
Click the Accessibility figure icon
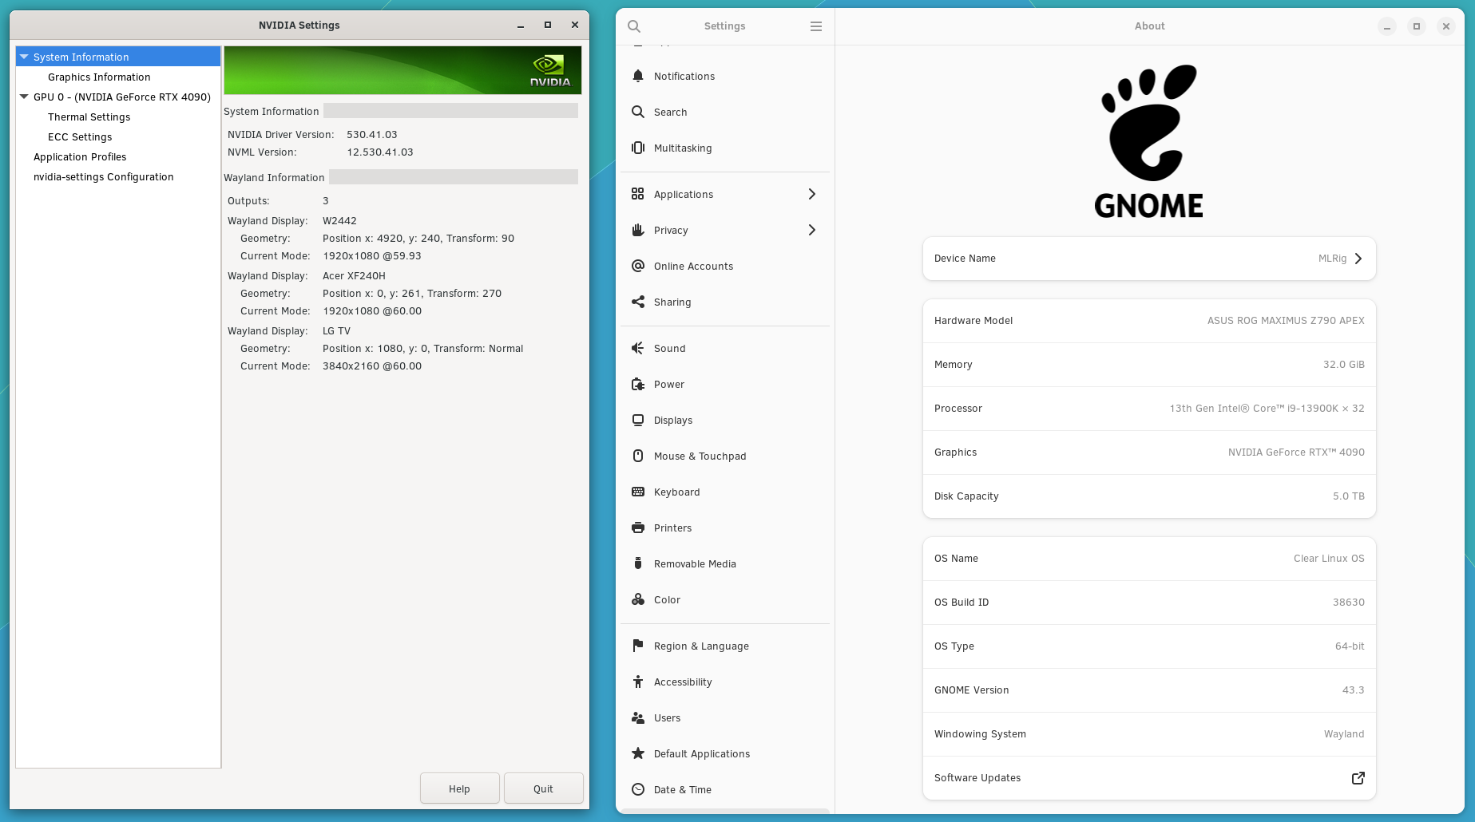[638, 682]
